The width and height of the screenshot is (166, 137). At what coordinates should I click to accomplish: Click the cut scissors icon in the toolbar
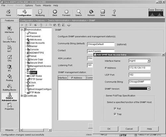click(46, 25)
